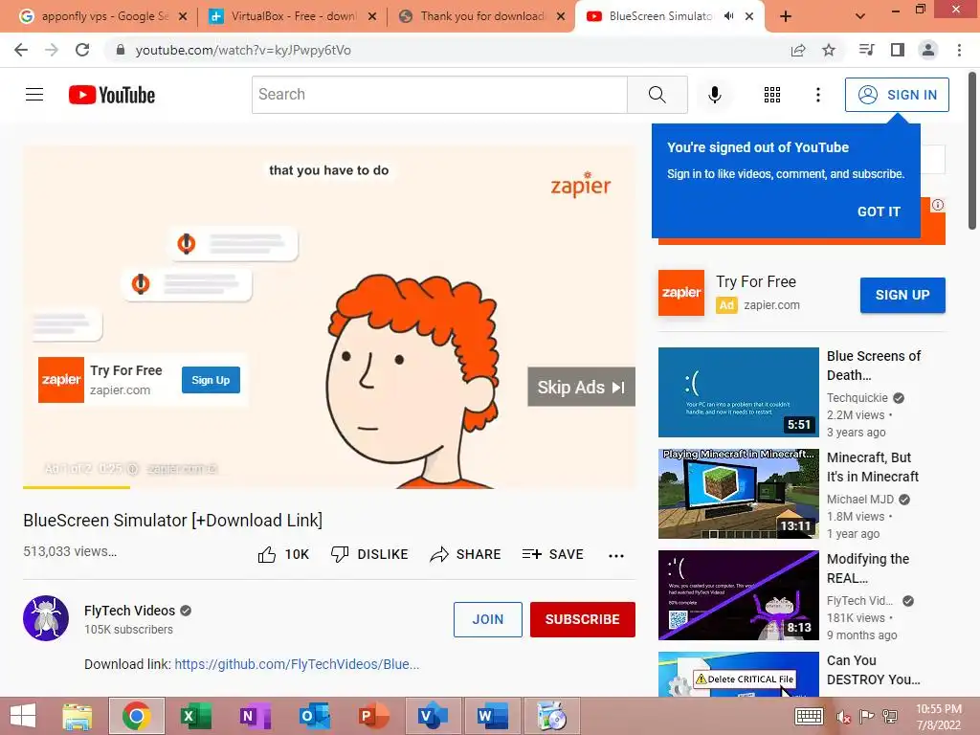The height and width of the screenshot is (735, 980).
Task: Open more actions ellipsis below video
Action: (x=615, y=555)
